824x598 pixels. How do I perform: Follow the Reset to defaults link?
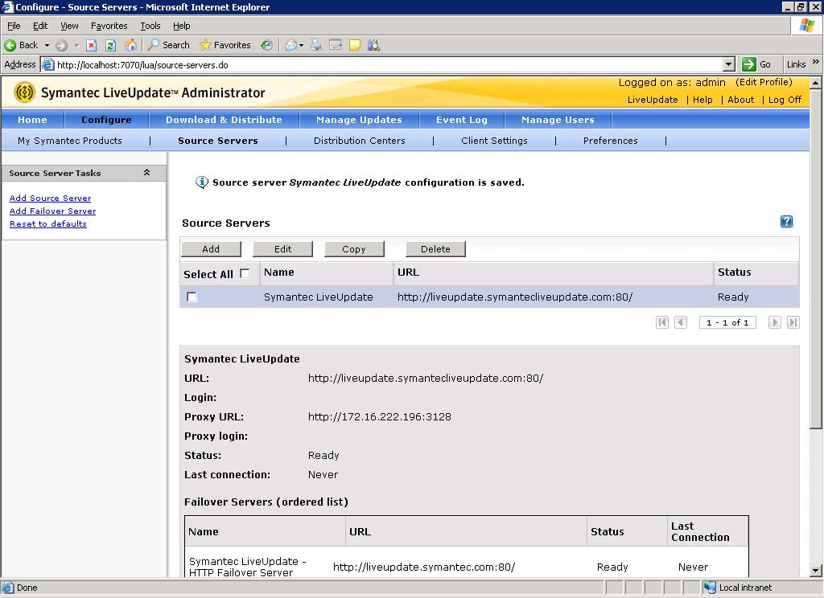47,223
